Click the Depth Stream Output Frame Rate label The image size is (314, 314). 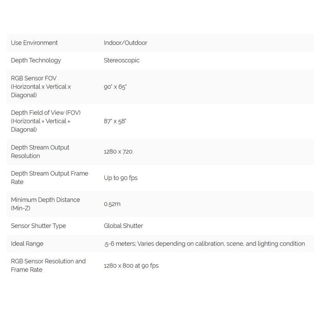pos(49,178)
